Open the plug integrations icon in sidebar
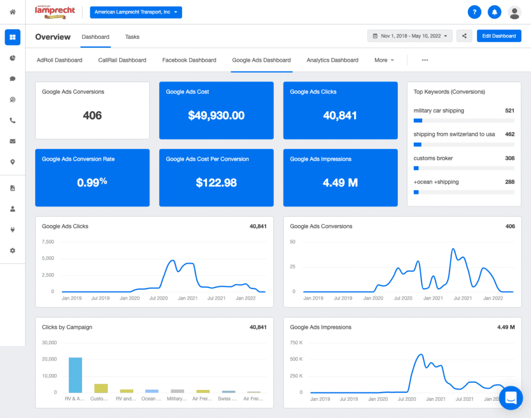The width and height of the screenshot is (531, 418). [12, 230]
